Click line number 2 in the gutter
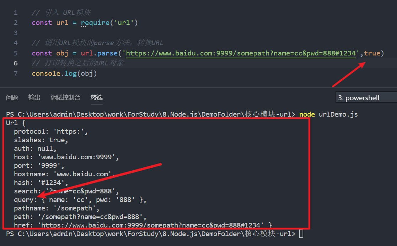The height and width of the screenshot is (246, 397). [x=16, y=23]
